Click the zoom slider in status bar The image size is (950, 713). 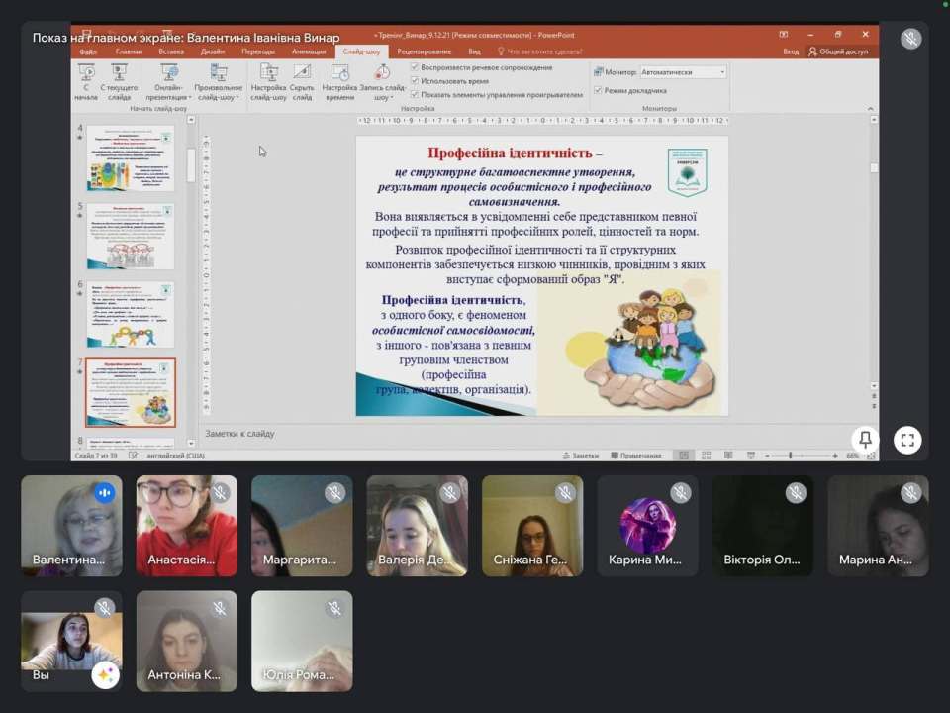[x=790, y=456]
